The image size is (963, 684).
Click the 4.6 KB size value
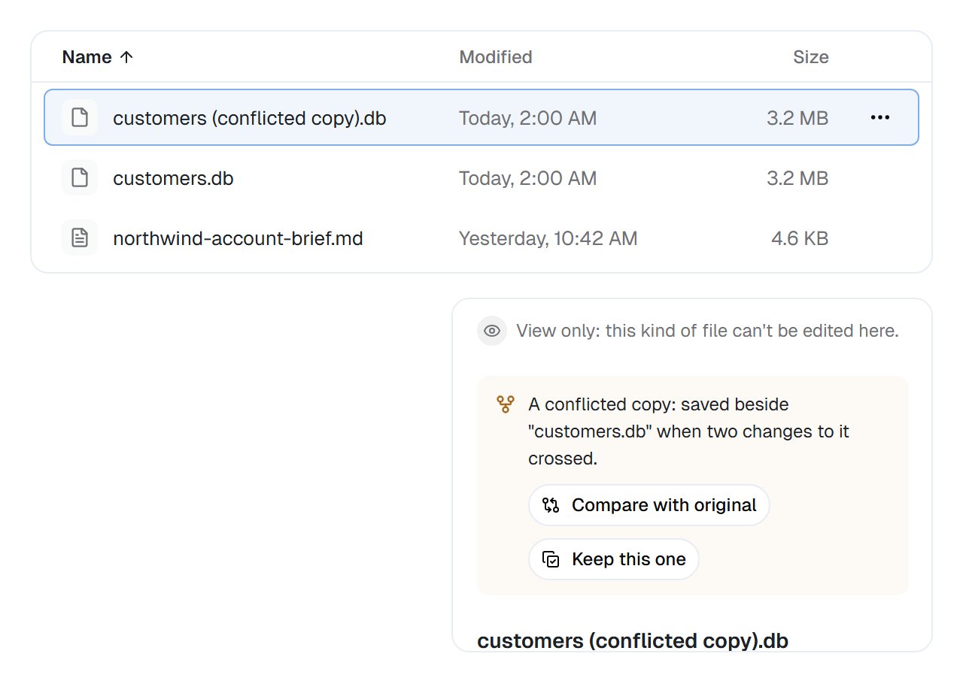click(x=800, y=238)
